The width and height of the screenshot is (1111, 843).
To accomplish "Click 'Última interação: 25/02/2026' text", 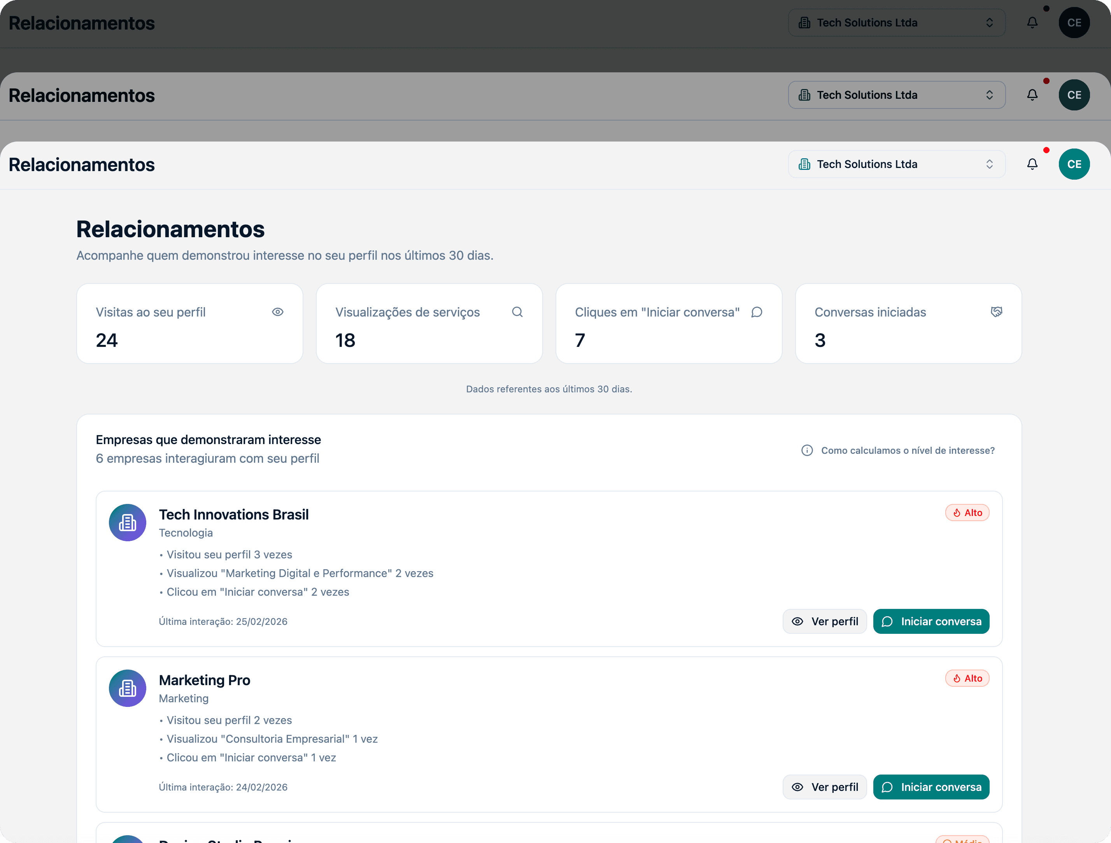I will click(x=223, y=622).
